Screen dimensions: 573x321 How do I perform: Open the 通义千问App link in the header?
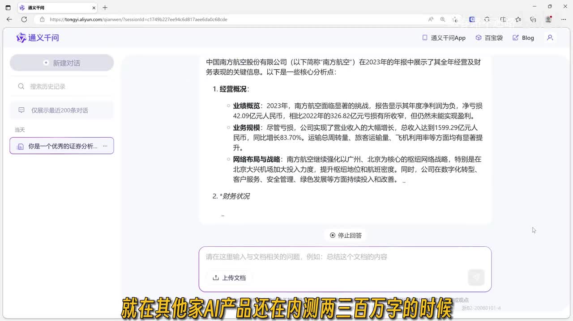tap(444, 38)
